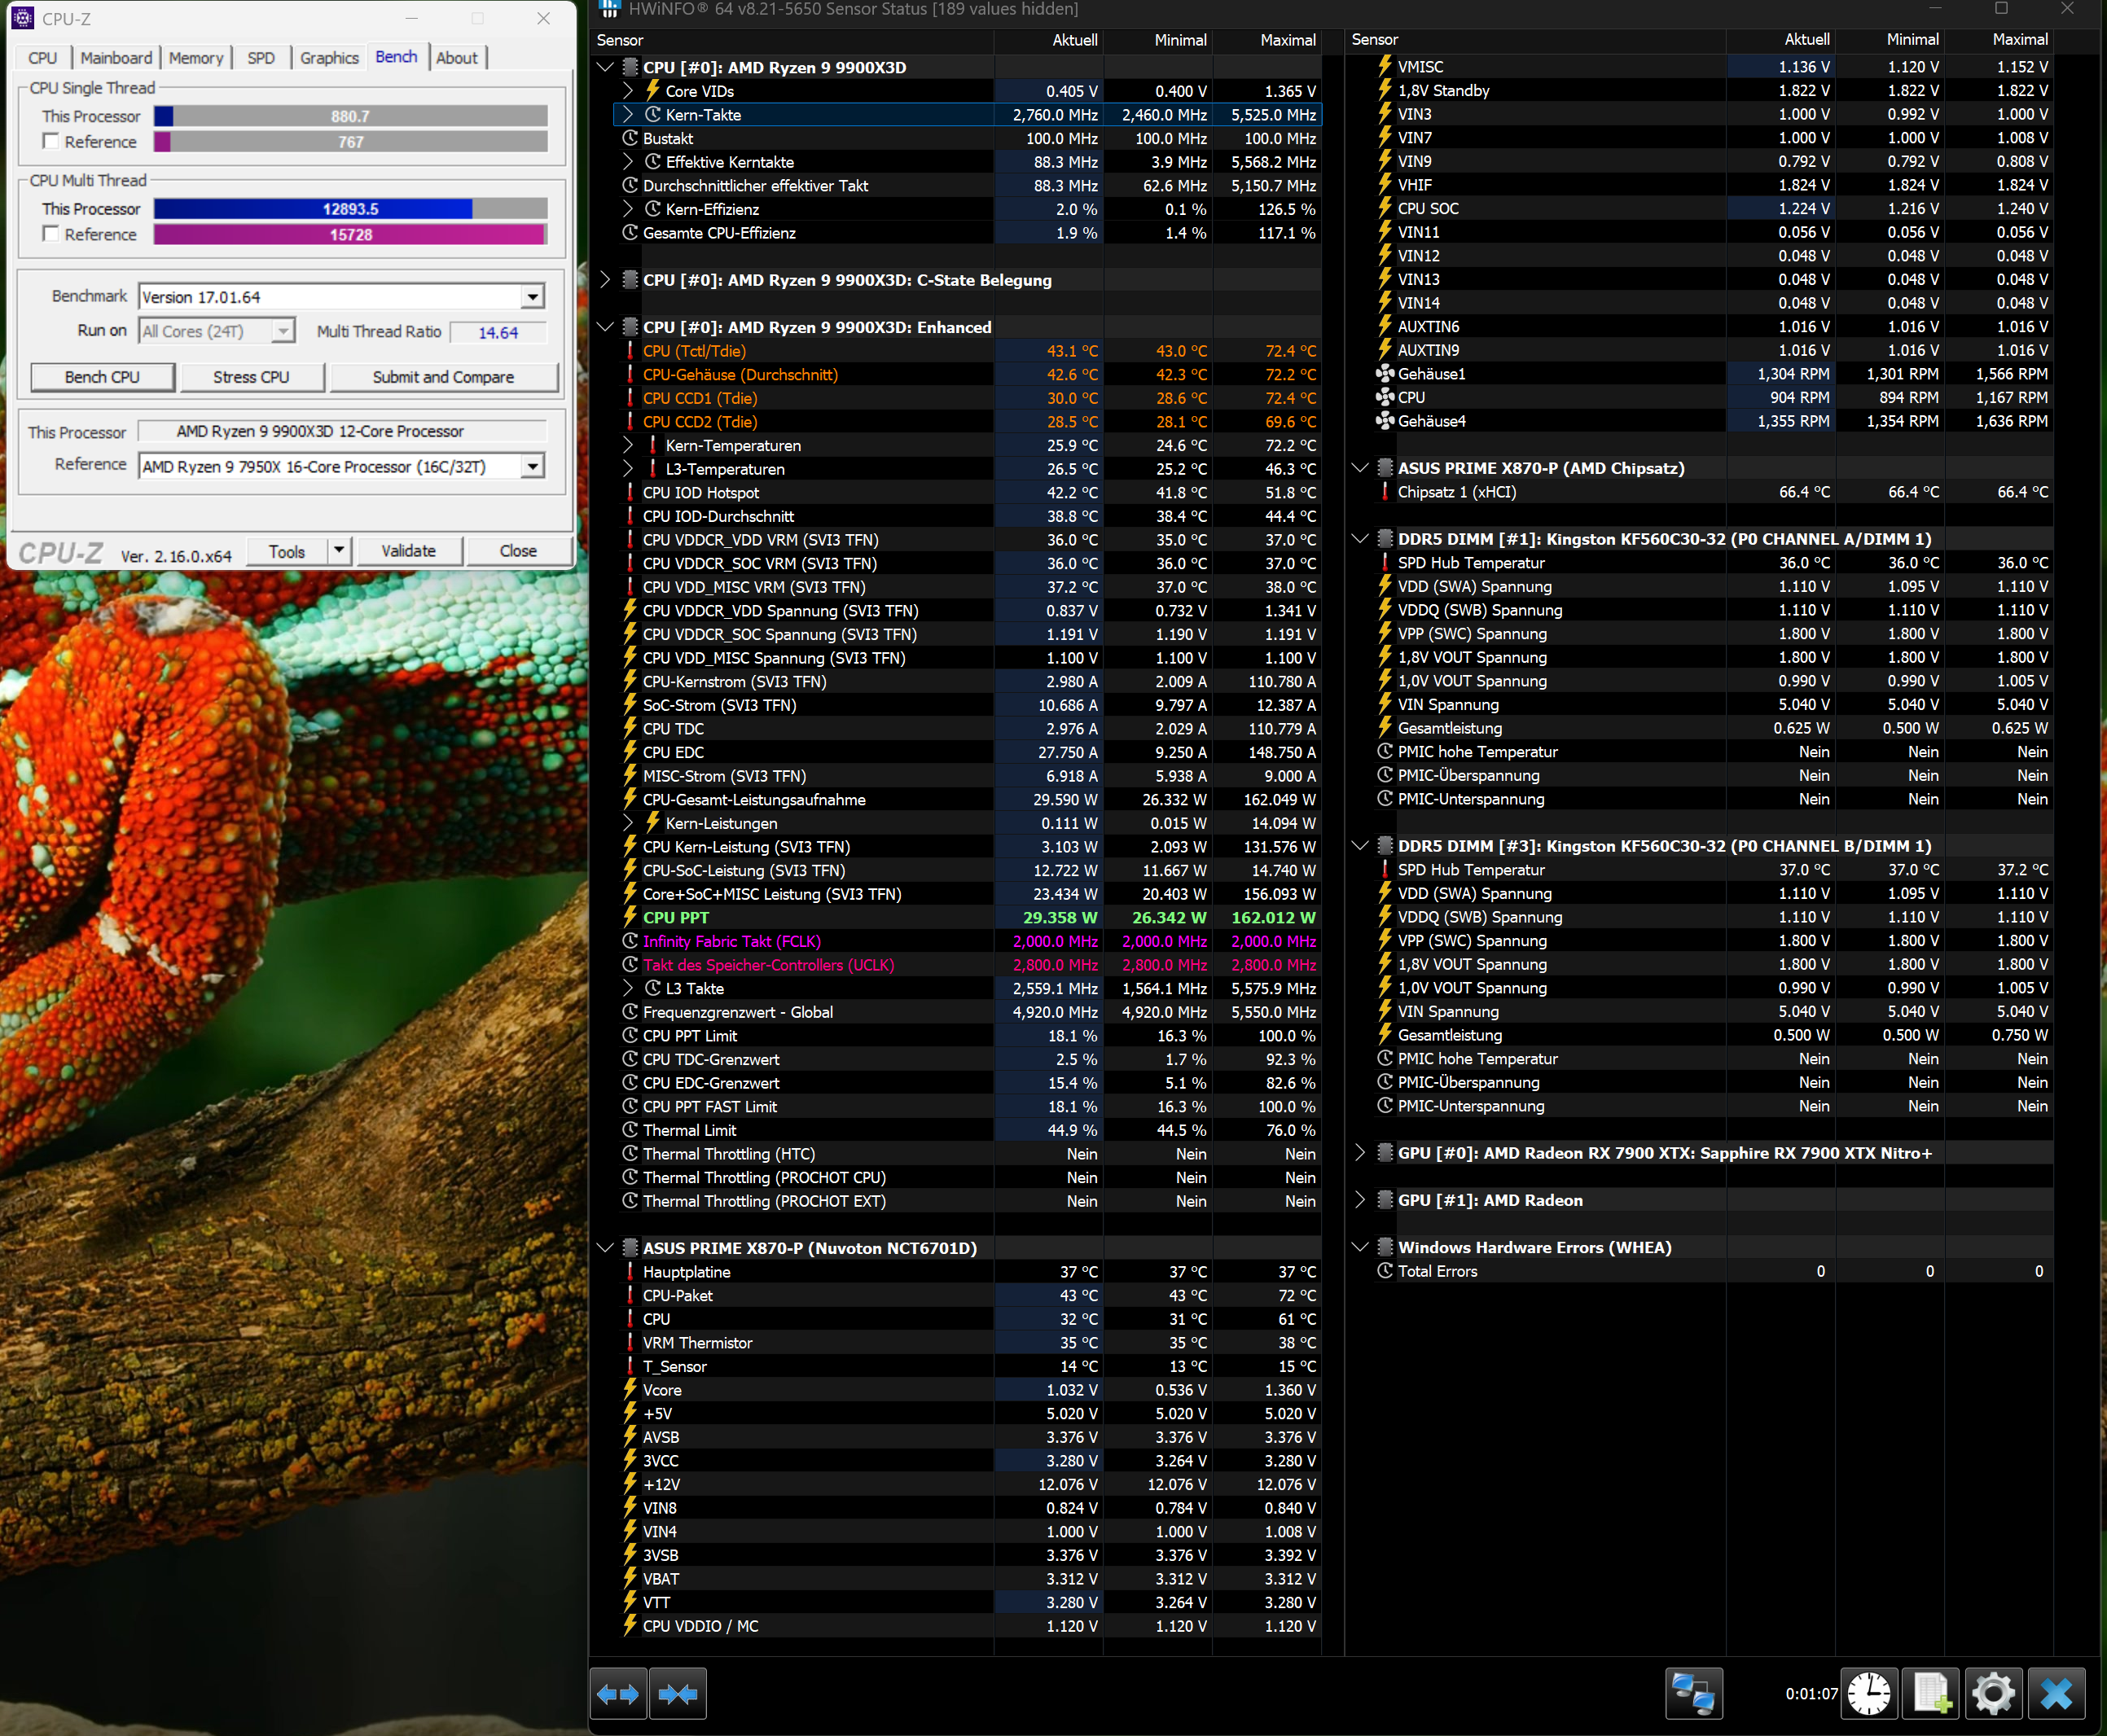Screen dimensions: 2107x1736
Task: Expand the Sapphire RX 7900 XTX GPU group
Action: tap(1360, 1153)
